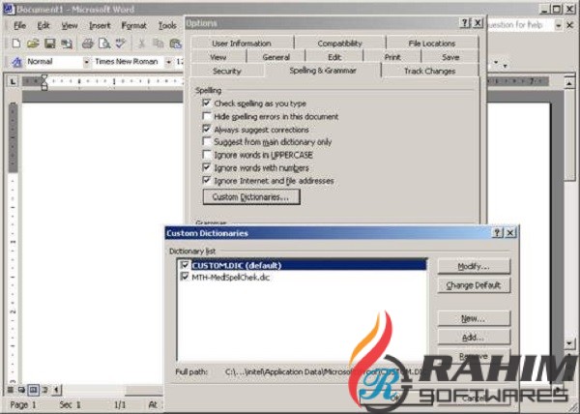This screenshot has width=580, height=414.
Task: Switch to the Track Changes tab
Action: (x=429, y=71)
